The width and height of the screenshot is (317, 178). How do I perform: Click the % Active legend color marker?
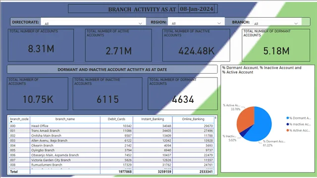(x=288, y=131)
